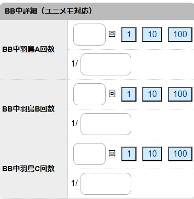This screenshot has height=199, width=194.
Task: Add 100 to BB中羽鳥B回数 count
Action: (180, 94)
